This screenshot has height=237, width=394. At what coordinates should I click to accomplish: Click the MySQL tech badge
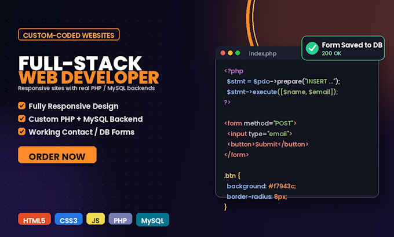coord(152,220)
